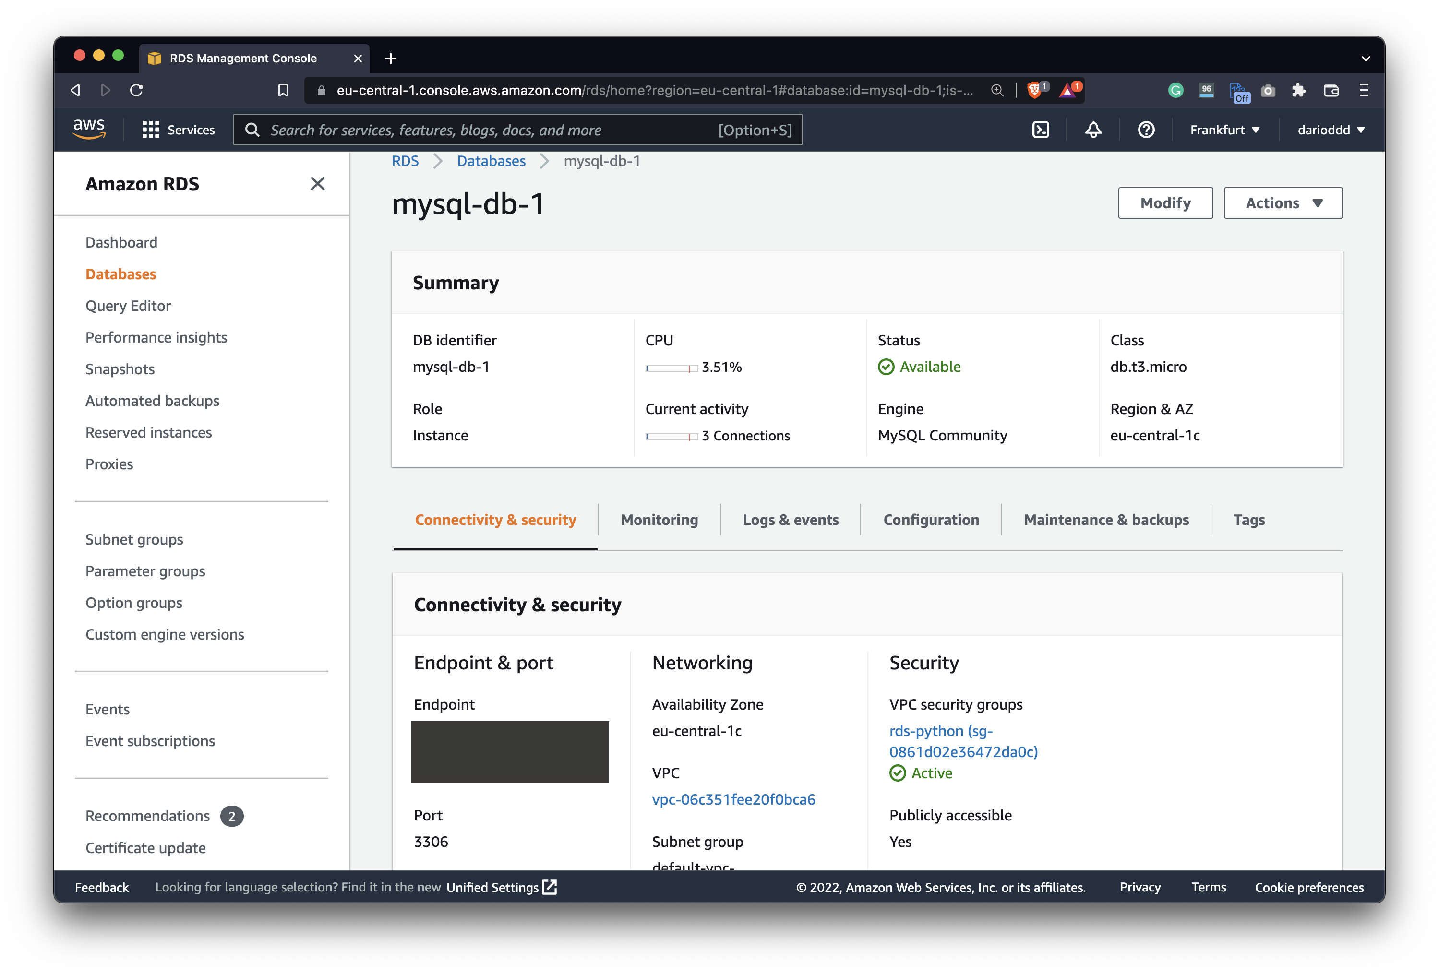Switch to the Configuration tab

[x=931, y=520]
